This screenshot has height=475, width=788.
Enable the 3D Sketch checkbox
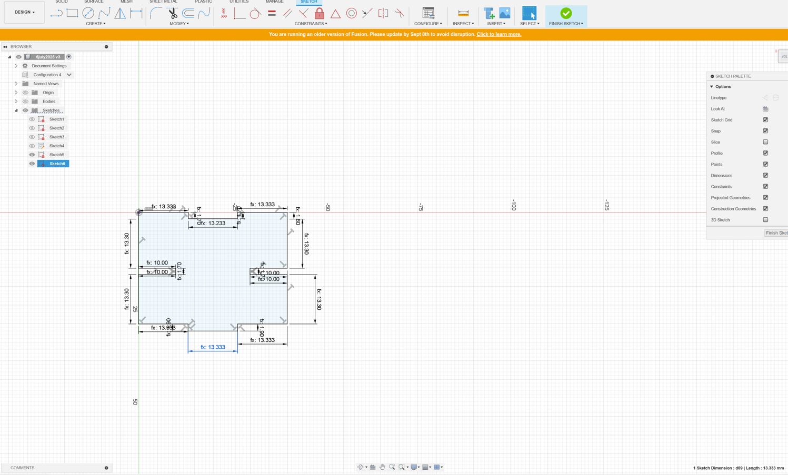coord(765,220)
